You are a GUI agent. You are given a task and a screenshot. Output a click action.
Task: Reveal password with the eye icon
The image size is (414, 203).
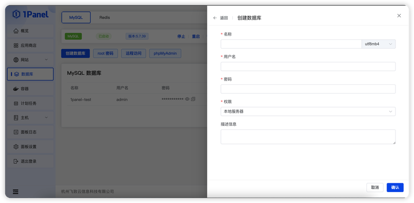tap(187, 99)
